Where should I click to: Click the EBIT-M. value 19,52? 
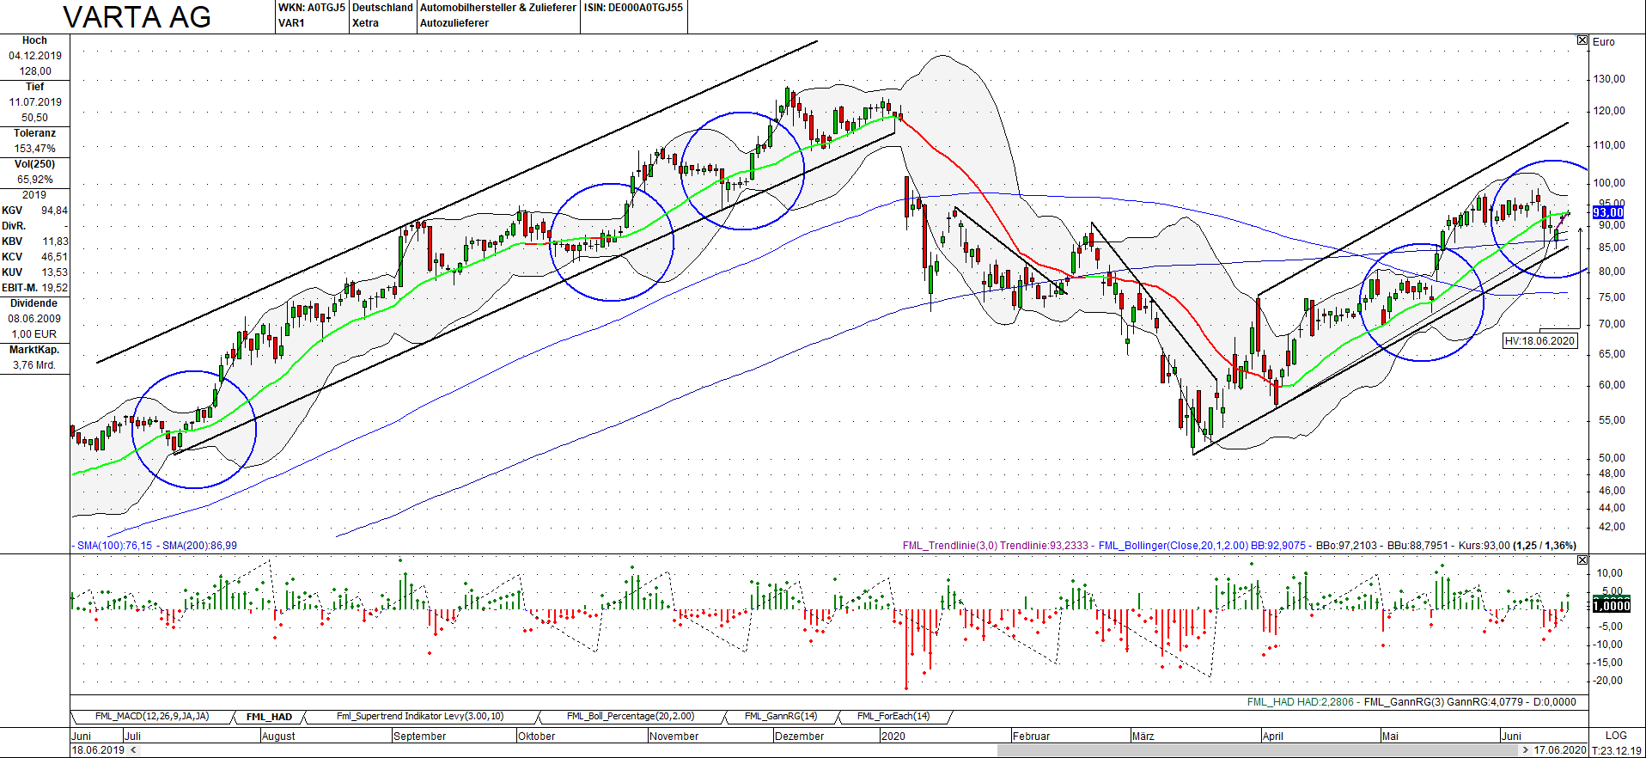[55, 288]
